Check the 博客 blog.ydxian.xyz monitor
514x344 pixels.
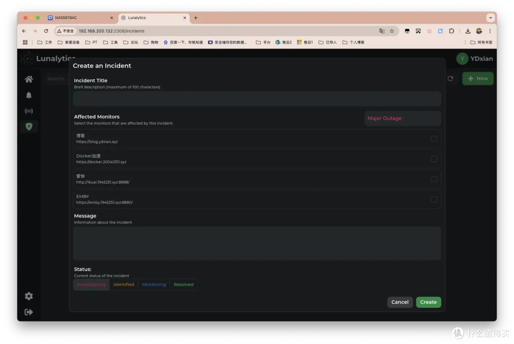pyautogui.click(x=434, y=139)
